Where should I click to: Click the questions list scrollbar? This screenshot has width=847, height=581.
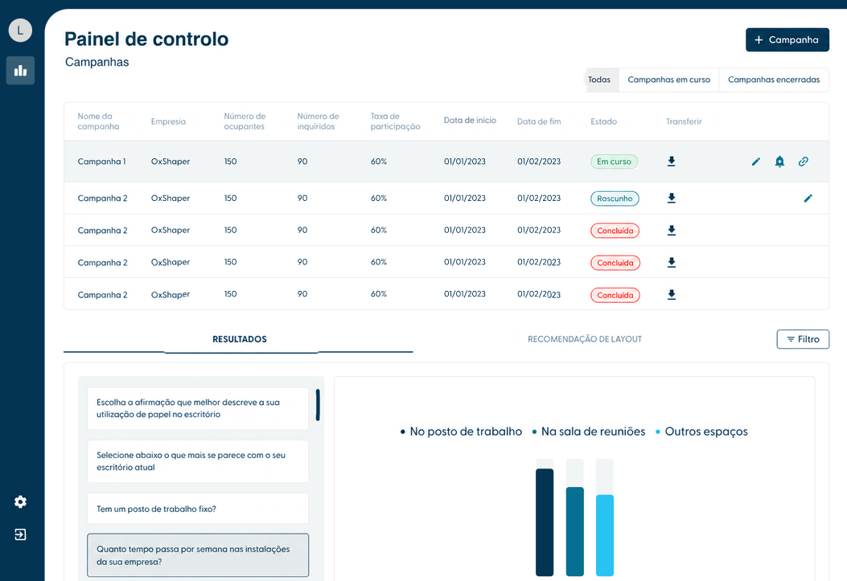(318, 404)
